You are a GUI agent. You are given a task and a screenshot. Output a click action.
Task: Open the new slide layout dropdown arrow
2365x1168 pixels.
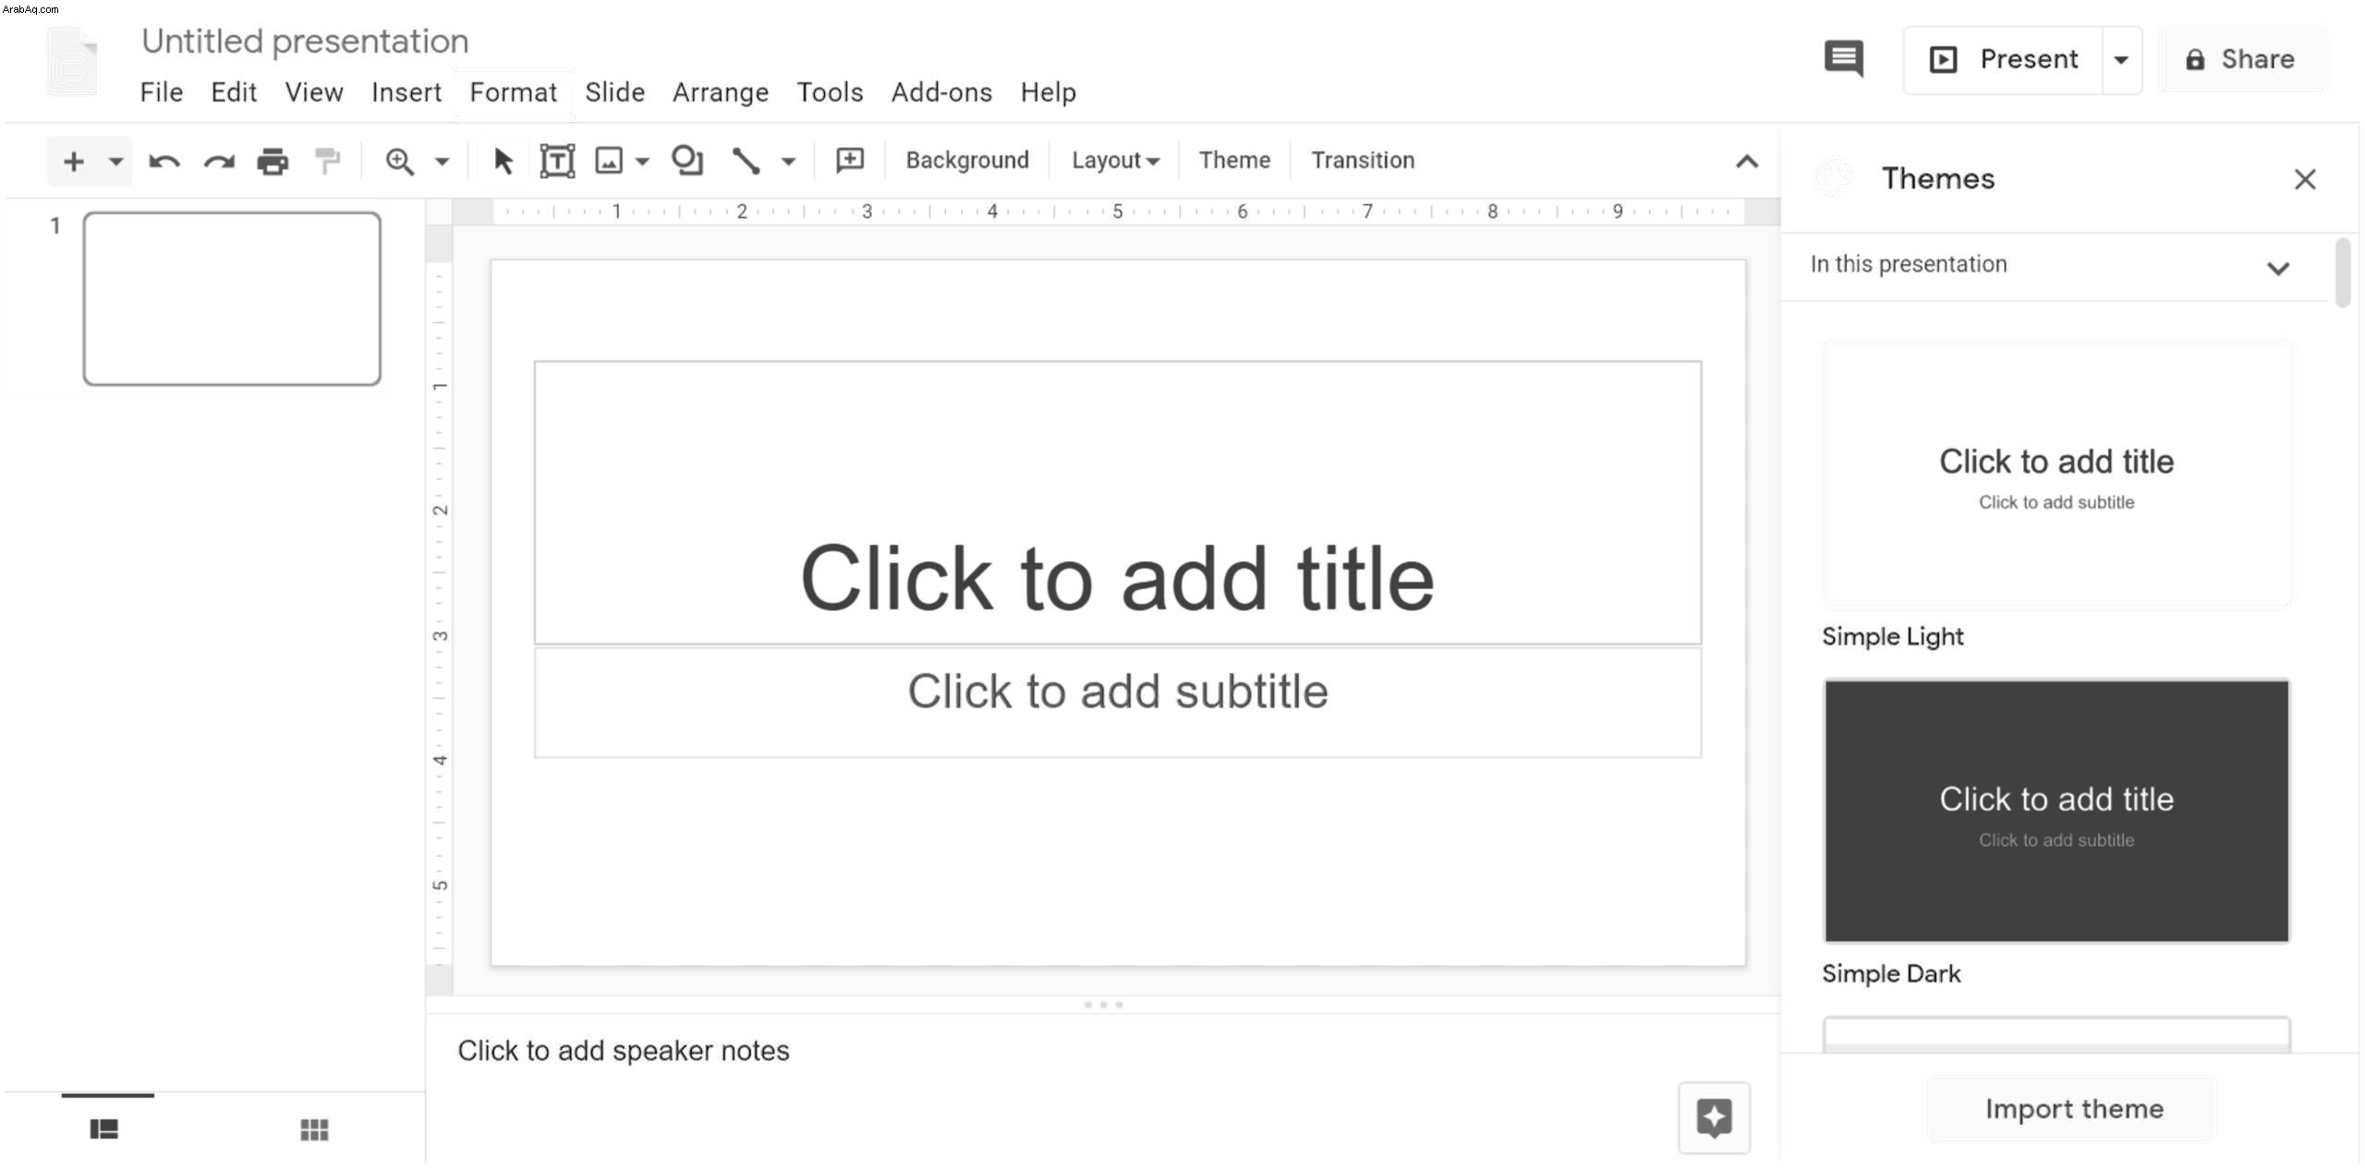115,162
